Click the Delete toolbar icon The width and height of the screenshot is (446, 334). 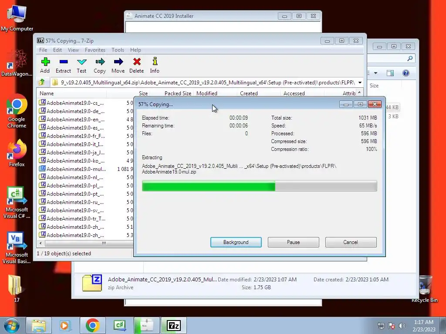click(136, 65)
